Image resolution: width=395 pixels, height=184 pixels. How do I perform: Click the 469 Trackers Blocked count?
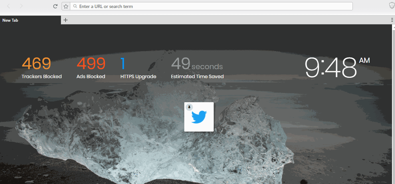[36, 63]
